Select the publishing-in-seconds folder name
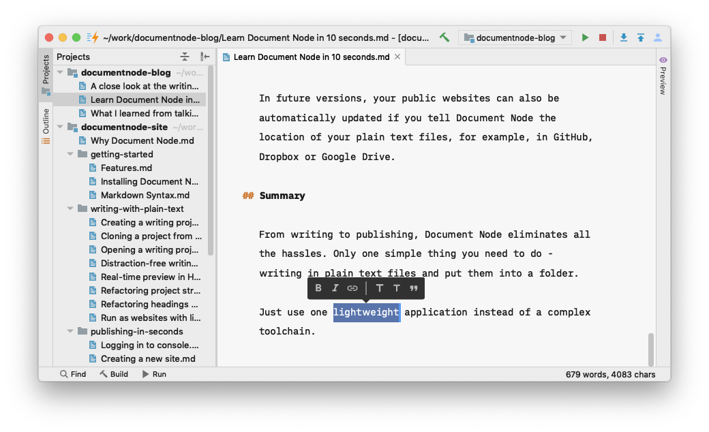The width and height of the screenshot is (709, 432). pyautogui.click(x=136, y=331)
